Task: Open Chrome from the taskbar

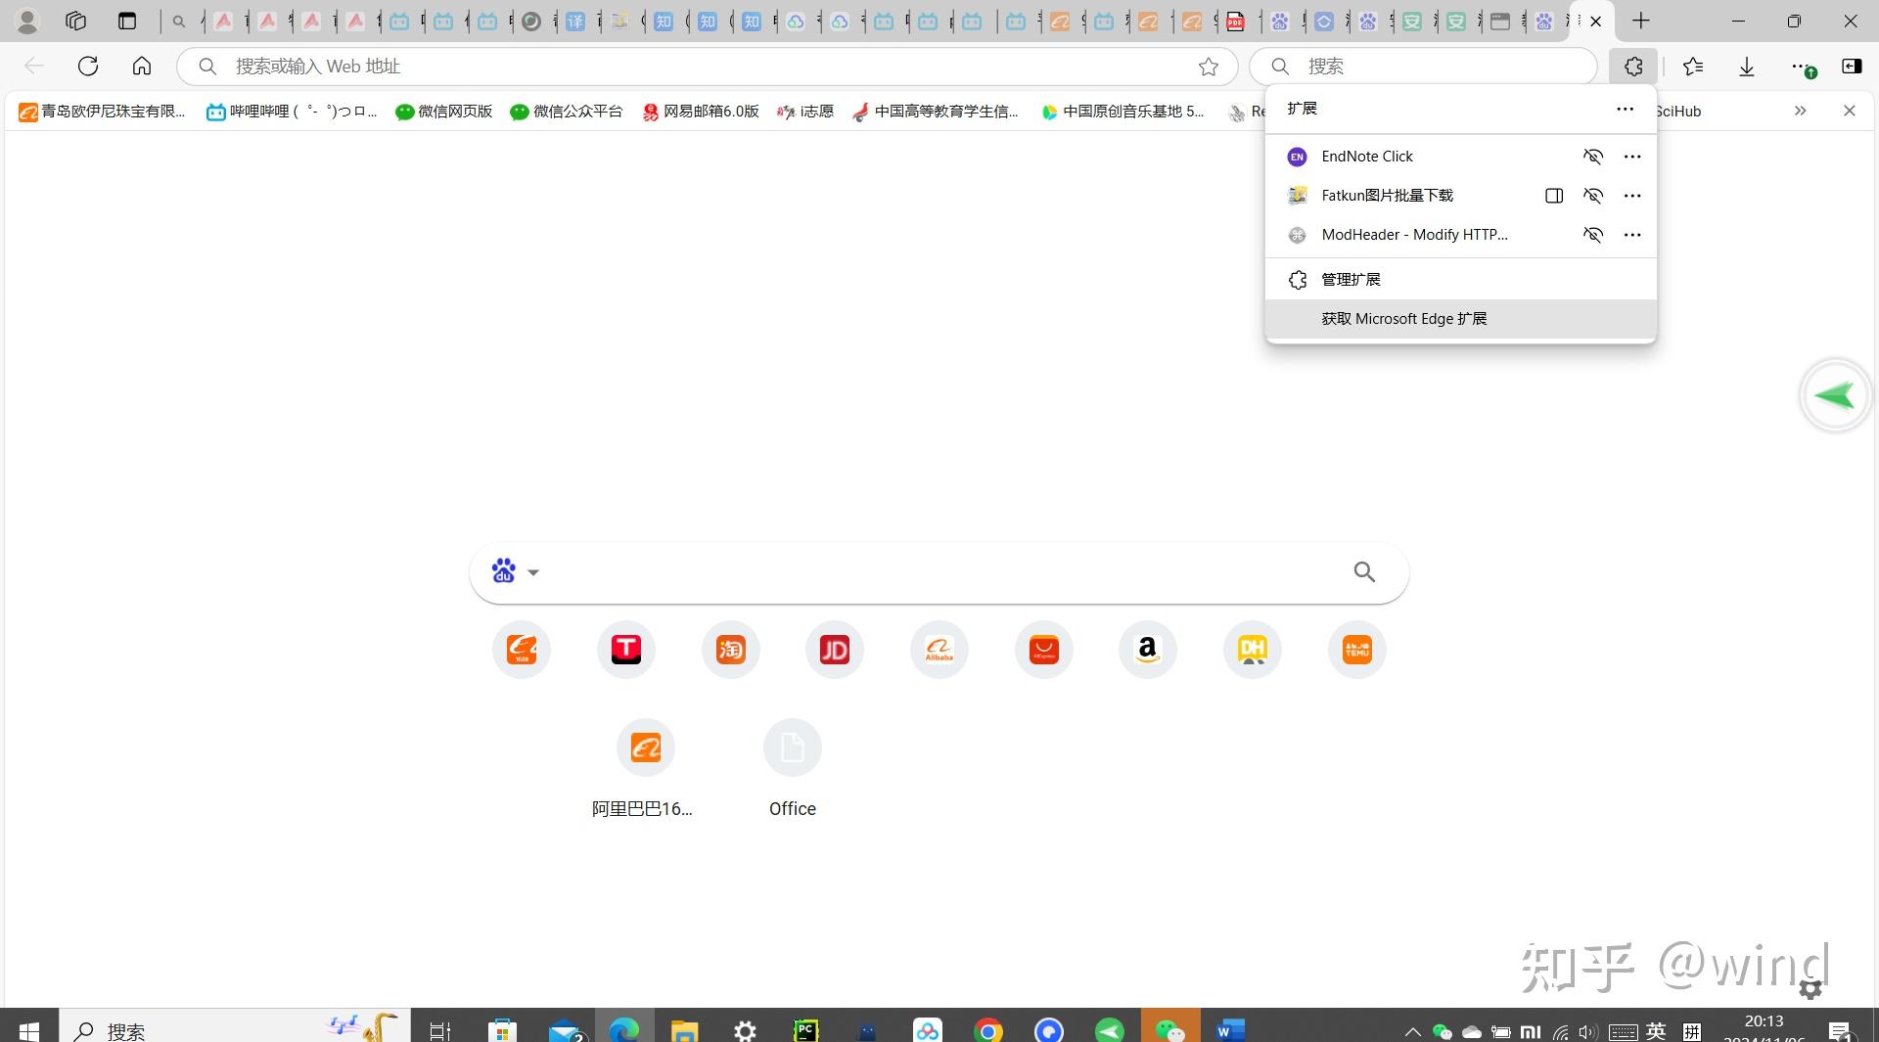Action: pos(988,1030)
